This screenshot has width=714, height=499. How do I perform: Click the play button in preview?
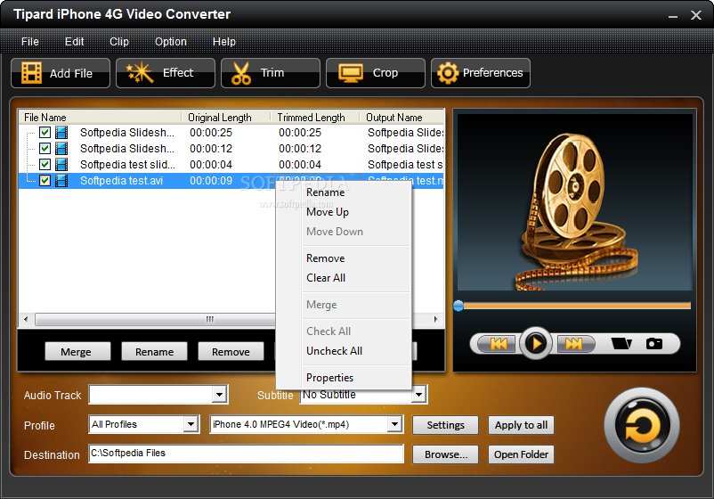[x=536, y=343]
